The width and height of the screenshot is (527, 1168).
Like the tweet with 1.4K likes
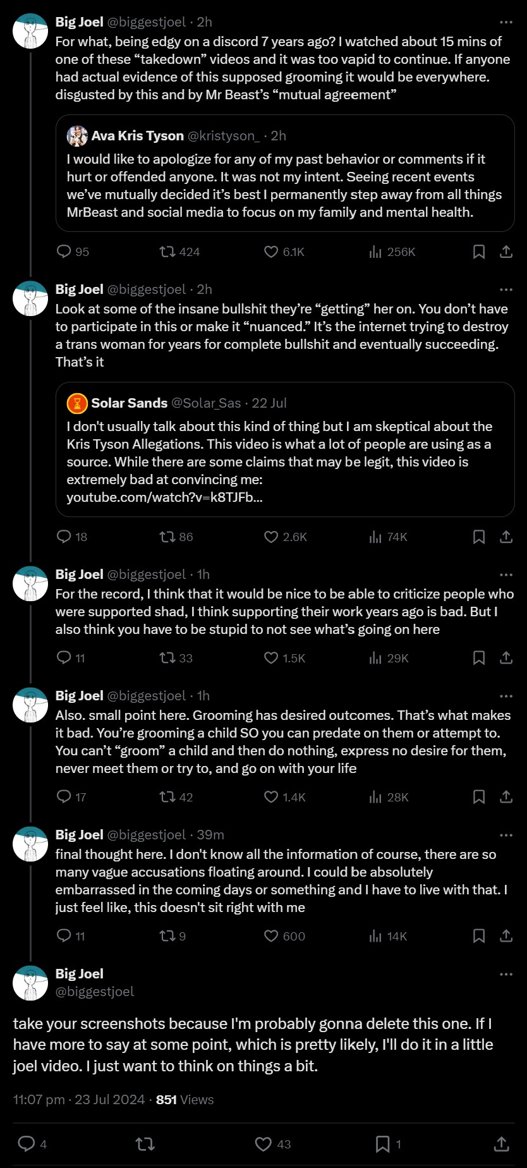(271, 797)
